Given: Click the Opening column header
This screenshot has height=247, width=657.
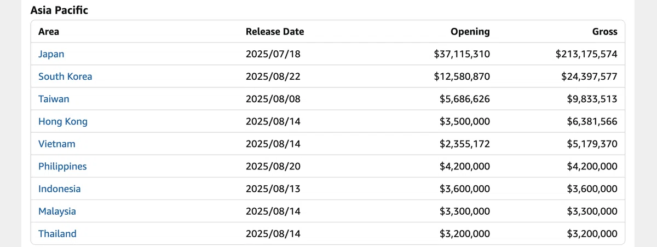Looking at the screenshot, I should (470, 32).
